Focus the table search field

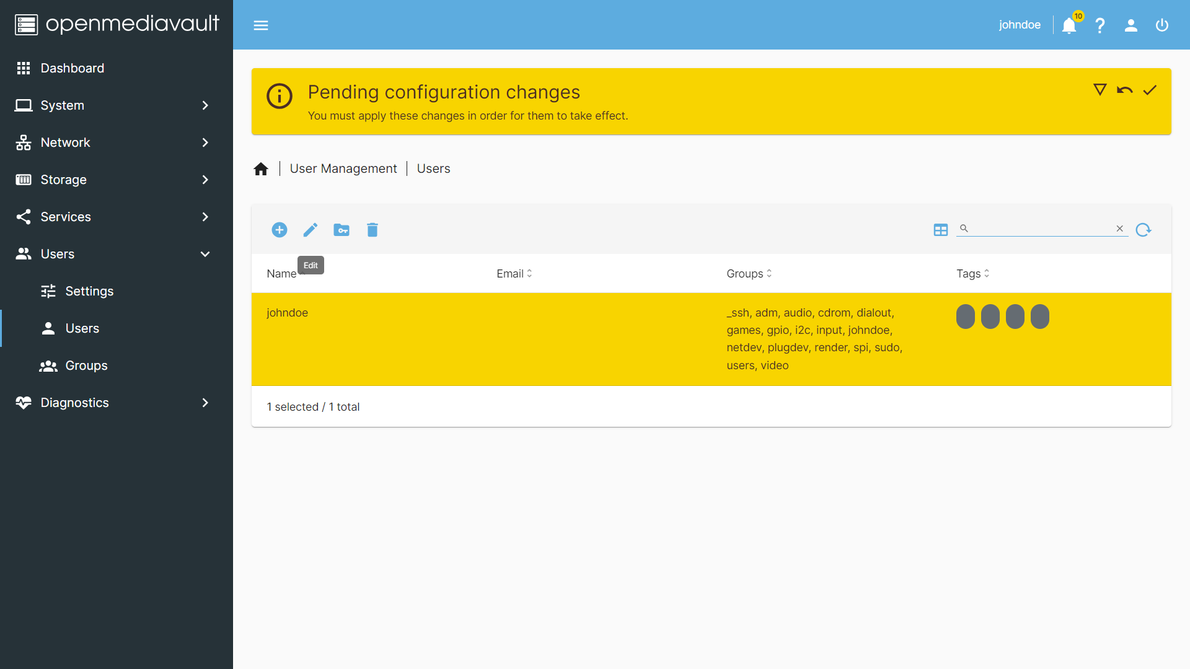click(1041, 229)
